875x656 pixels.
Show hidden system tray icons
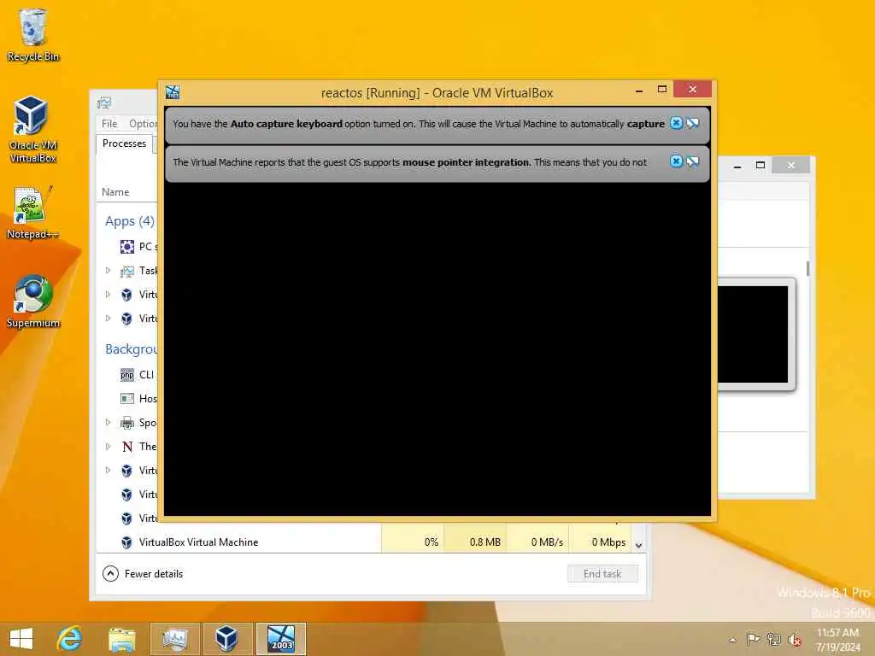coord(732,639)
